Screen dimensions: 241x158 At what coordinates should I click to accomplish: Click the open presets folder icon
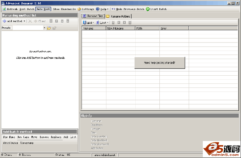coord(49,28)
